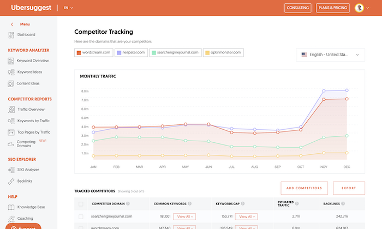
Task: Click the Keyword Ideas icon
Action: [x=11, y=72]
